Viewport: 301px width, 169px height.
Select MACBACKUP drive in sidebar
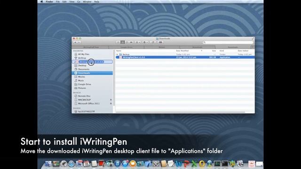tap(84, 100)
